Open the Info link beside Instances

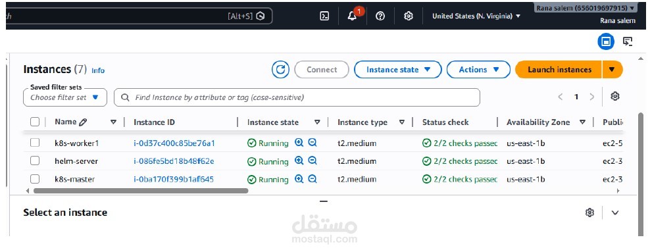click(98, 70)
